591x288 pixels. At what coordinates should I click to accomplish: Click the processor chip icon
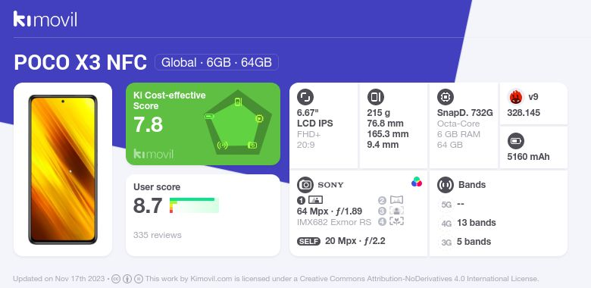pos(445,97)
